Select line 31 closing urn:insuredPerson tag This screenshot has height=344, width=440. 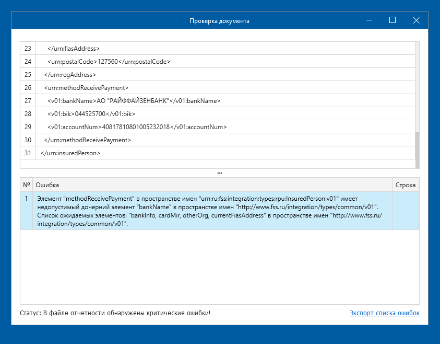click(218, 153)
